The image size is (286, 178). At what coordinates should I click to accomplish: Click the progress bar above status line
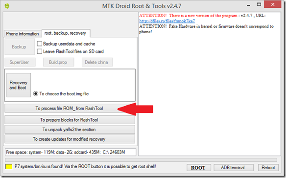[141, 160]
